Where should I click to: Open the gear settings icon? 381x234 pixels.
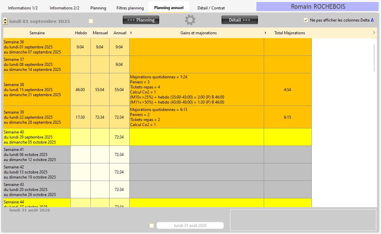(190, 20)
